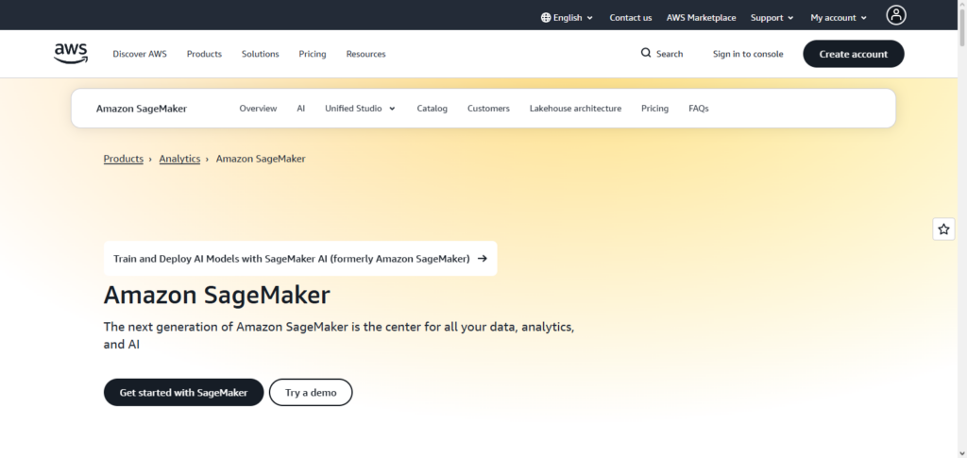Viewport: 967px width, 458px height.
Task: Open the Products menu
Action: point(204,54)
